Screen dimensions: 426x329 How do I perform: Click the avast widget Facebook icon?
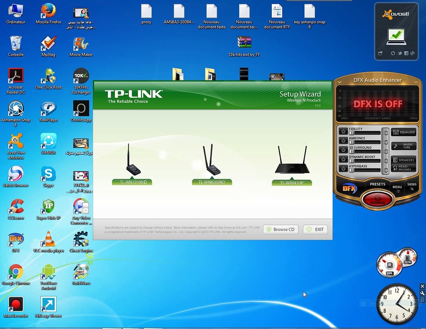(x=406, y=53)
